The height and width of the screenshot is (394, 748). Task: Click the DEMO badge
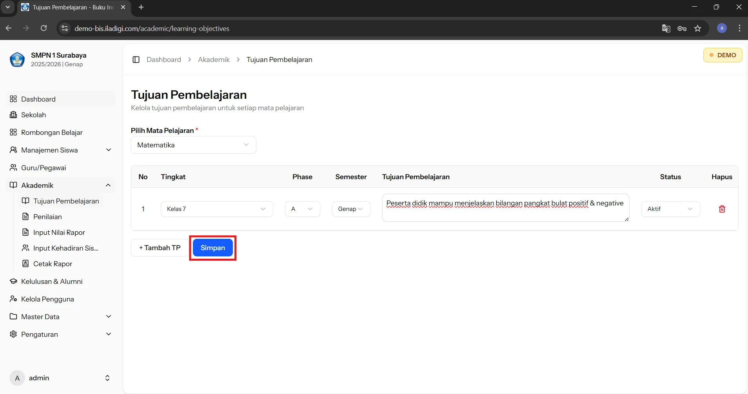pos(723,55)
